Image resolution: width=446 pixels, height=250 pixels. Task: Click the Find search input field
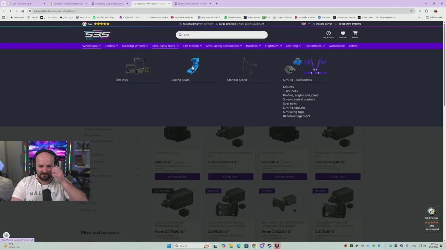coord(222,35)
